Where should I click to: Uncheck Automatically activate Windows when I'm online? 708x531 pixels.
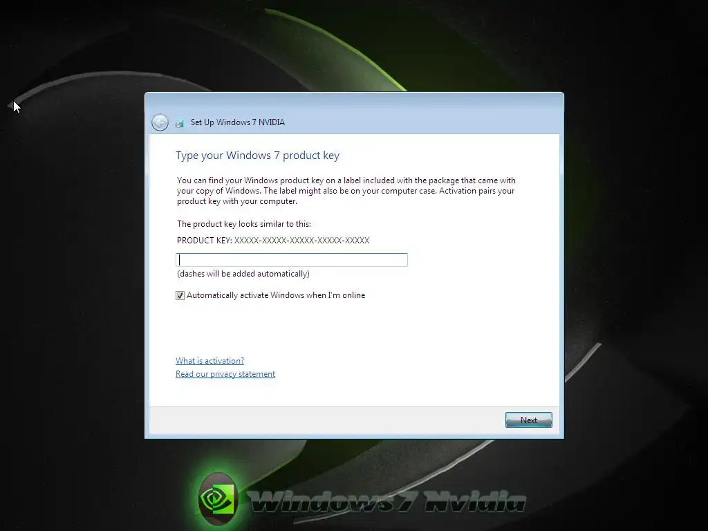pyautogui.click(x=180, y=295)
